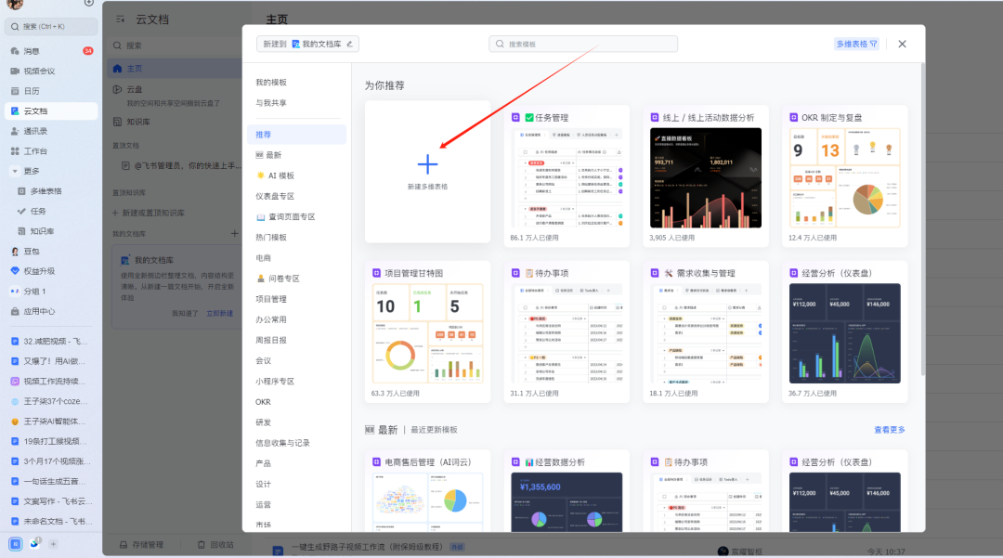The image size is (1003, 558).
Task: Click the plus next to 我的文档库 section
Action: 234,233
